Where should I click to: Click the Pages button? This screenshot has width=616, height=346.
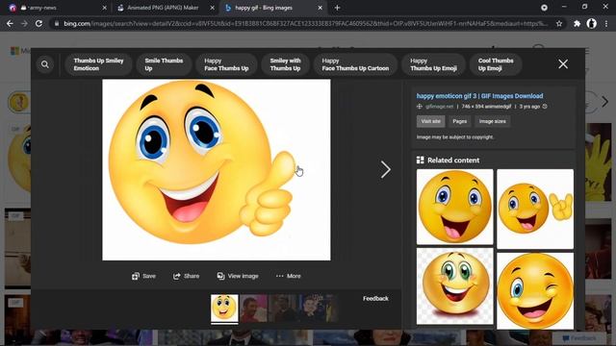(459, 121)
